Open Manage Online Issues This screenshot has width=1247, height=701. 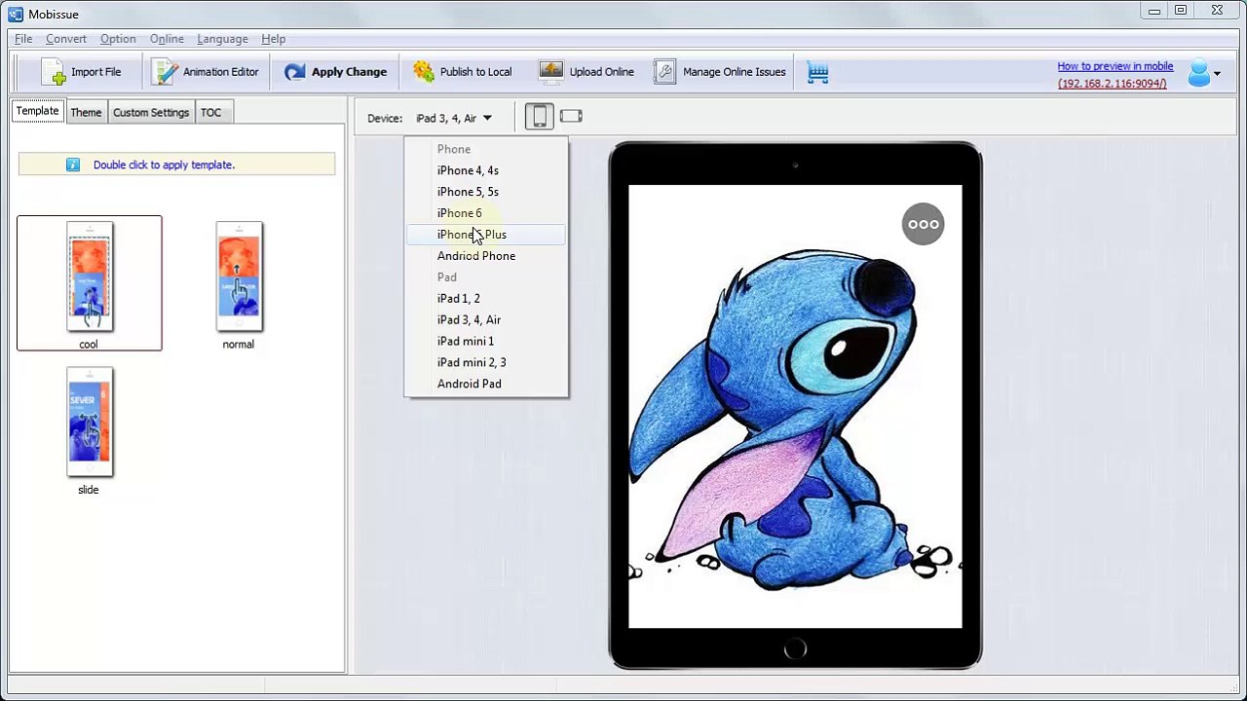point(720,72)
